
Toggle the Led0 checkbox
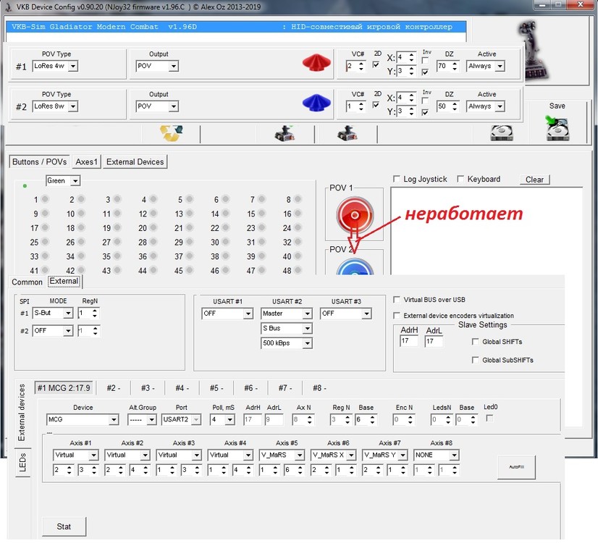tap(489, 418)
